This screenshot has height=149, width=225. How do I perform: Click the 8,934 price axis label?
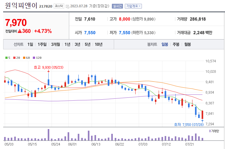210,92
